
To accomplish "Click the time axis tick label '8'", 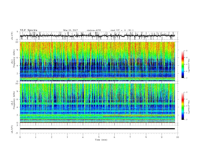I will (146, 137).
